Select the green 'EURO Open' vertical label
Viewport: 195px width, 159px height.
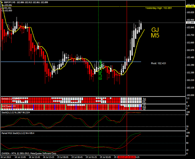point(100,70)
